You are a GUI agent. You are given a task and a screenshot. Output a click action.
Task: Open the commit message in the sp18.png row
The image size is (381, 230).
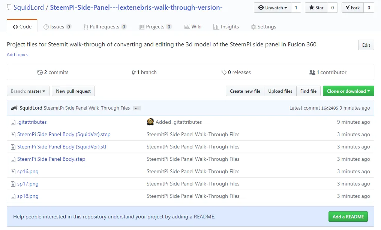pyautogui.click(x=193, y=196)
